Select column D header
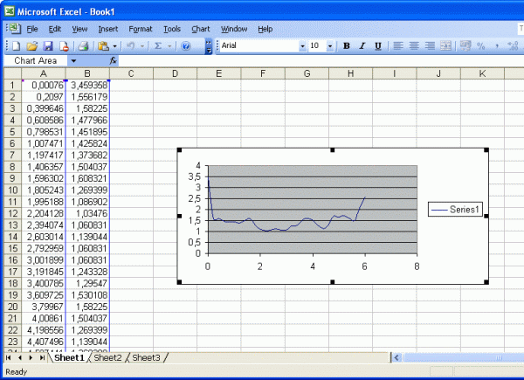 (176, 73)
